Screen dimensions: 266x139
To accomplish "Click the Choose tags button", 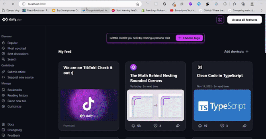I will (189, 38).
